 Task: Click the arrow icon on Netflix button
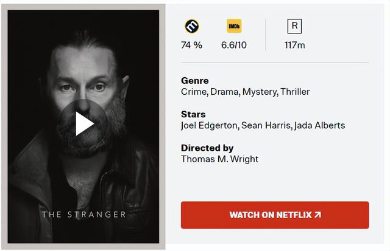point(317,215)
